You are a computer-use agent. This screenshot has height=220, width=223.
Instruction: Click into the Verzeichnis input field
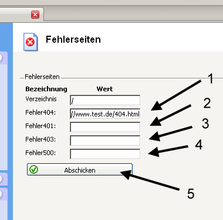[105, 100]
